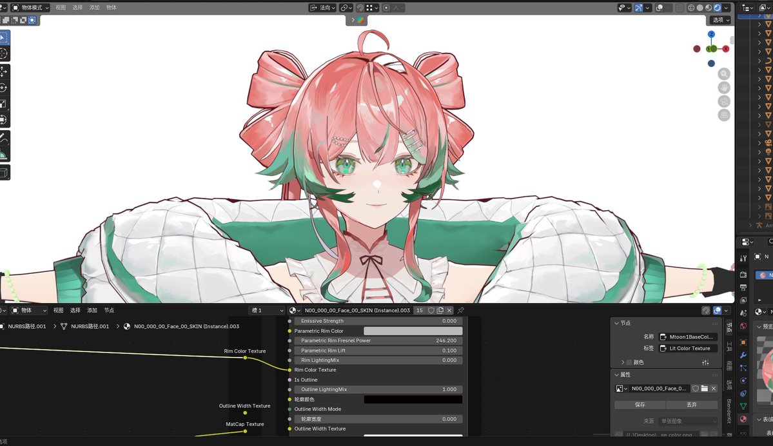This screenshot has height=446, width=773.
Task: Collapse the 节点 panel
Action: [x=617, y=324]
